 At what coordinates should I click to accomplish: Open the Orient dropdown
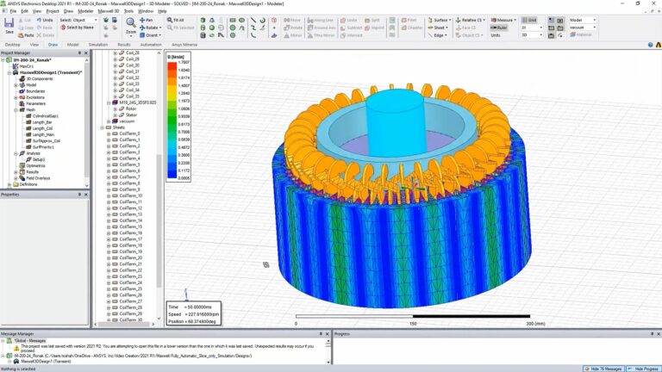pos(150,35)
